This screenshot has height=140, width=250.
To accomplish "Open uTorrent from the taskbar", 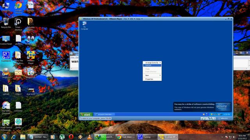I will click(62, 137).
